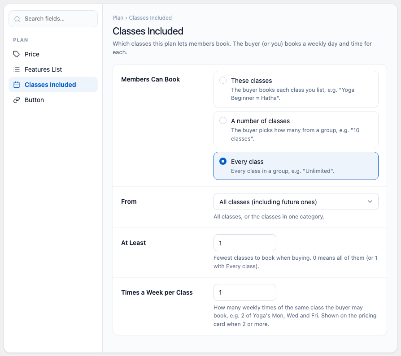Click the Times a Week per Class field

pyautogui.click(x=245, y=292)
